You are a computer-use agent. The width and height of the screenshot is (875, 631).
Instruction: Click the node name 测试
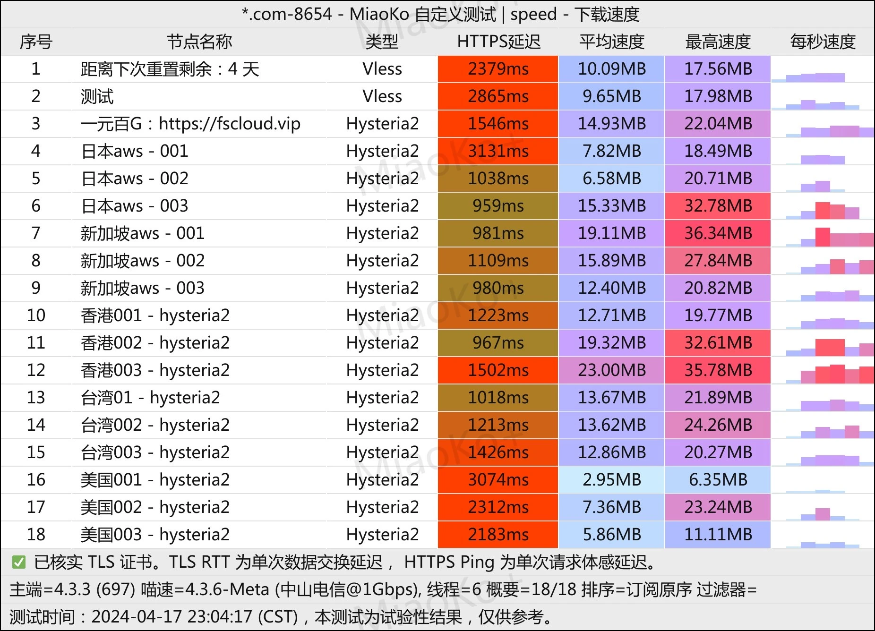97,96
